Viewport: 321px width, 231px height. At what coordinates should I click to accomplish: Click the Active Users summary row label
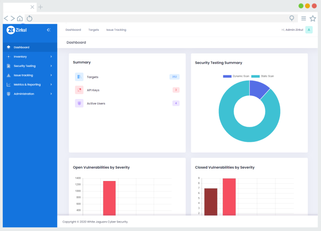click(x=96, y=103)
